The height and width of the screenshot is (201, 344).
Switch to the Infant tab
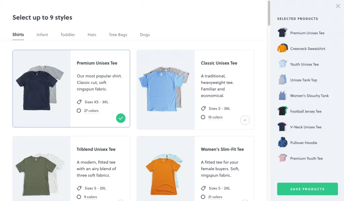click(x=42, y=35)
